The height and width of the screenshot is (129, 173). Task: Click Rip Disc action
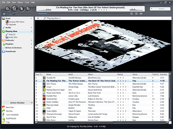point(10,111)
